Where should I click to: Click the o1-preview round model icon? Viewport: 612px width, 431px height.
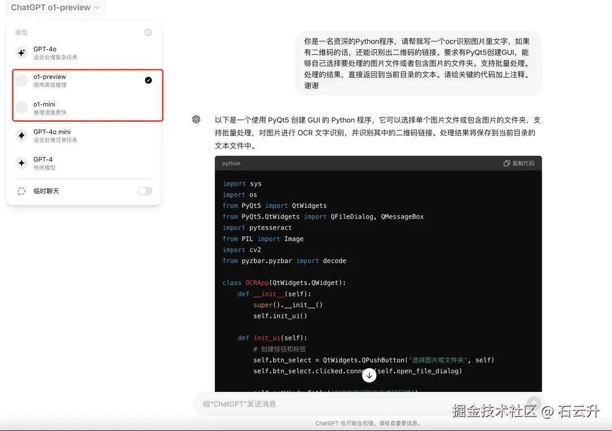pos(22,80)
